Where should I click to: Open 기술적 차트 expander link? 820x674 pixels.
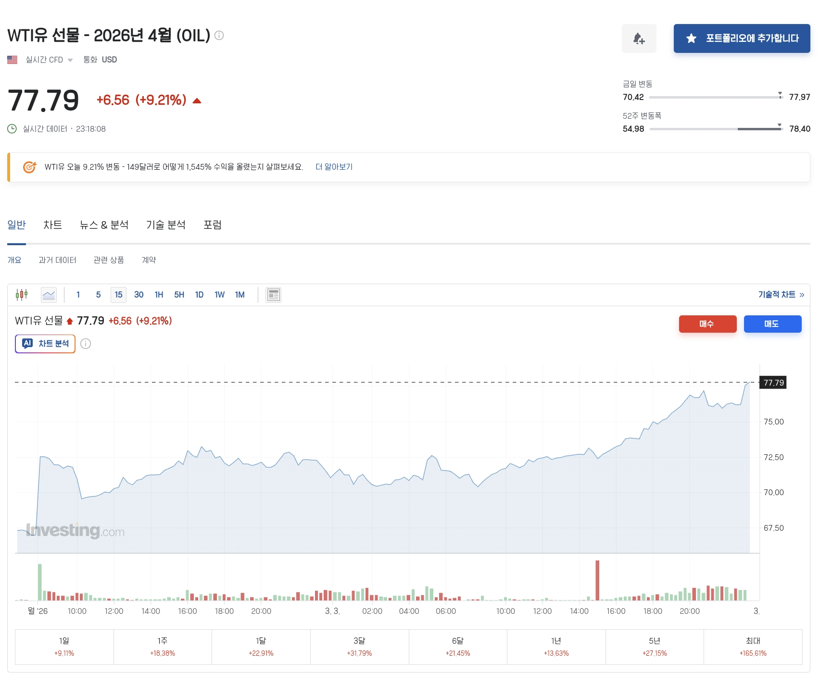[781, 295]
